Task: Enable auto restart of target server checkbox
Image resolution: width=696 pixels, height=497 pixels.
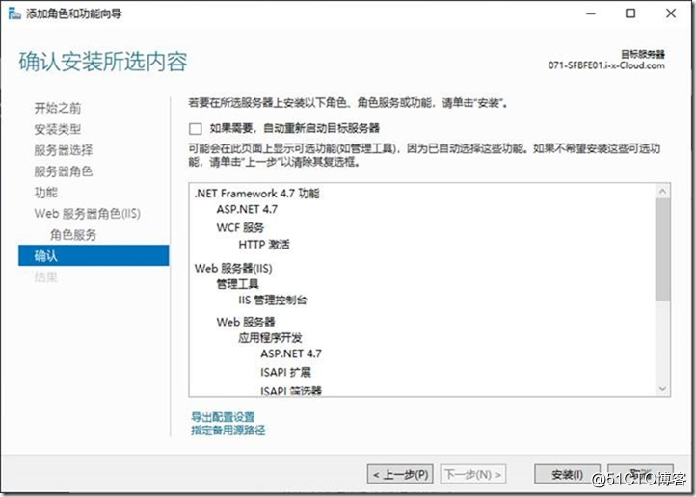Action: 196,128
